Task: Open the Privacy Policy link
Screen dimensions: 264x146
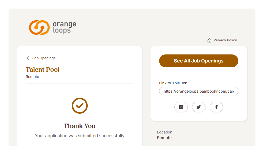Action: [x=225, y=40]
